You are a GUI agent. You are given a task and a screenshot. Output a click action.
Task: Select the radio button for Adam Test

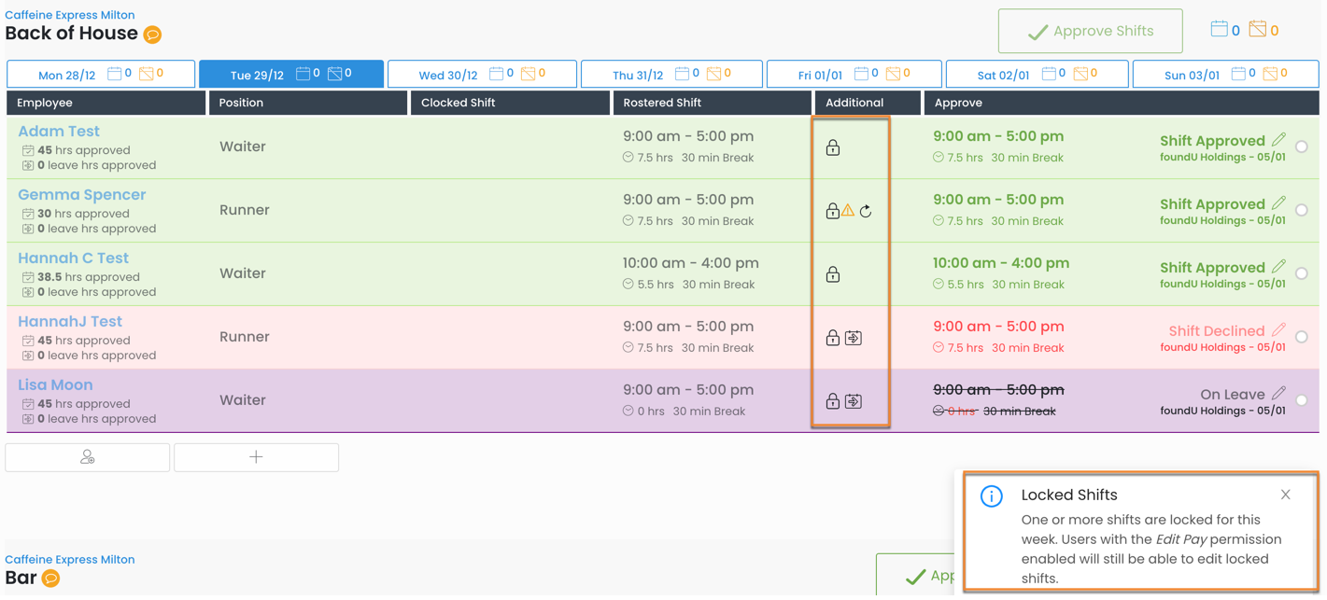pos(1301,147)
